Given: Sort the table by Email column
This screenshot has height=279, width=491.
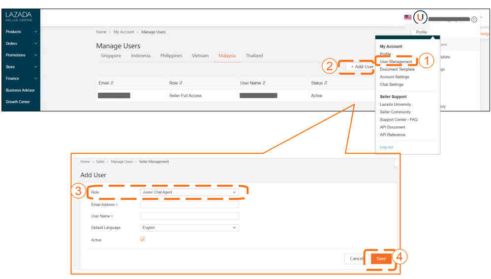Looking at the screenshot, I should [112, 83].
